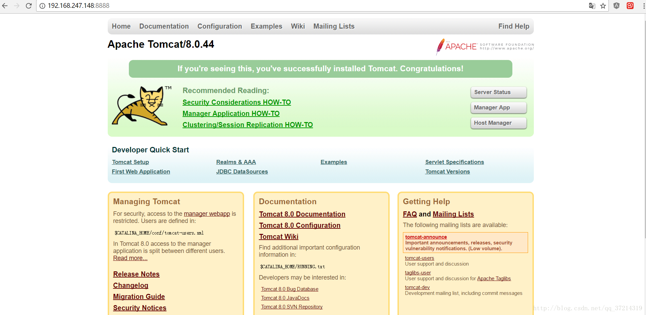The width and height of the screenshot is (646, 315).
Task: Open Manager Application HOW-TO link
Action: 231,114
